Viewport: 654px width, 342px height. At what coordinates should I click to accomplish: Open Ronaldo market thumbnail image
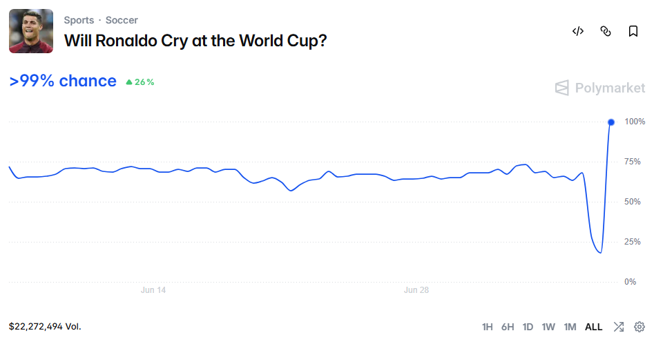[x=31, y=31]
